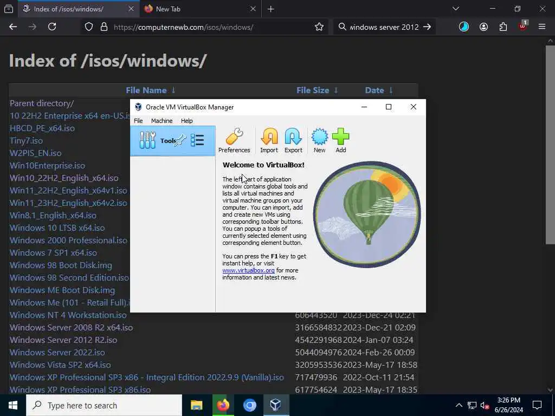Image resolution: width=555 pixels, height=416 pixels.
Task: Reload the page in Firefox
Action: coord(52,27)
